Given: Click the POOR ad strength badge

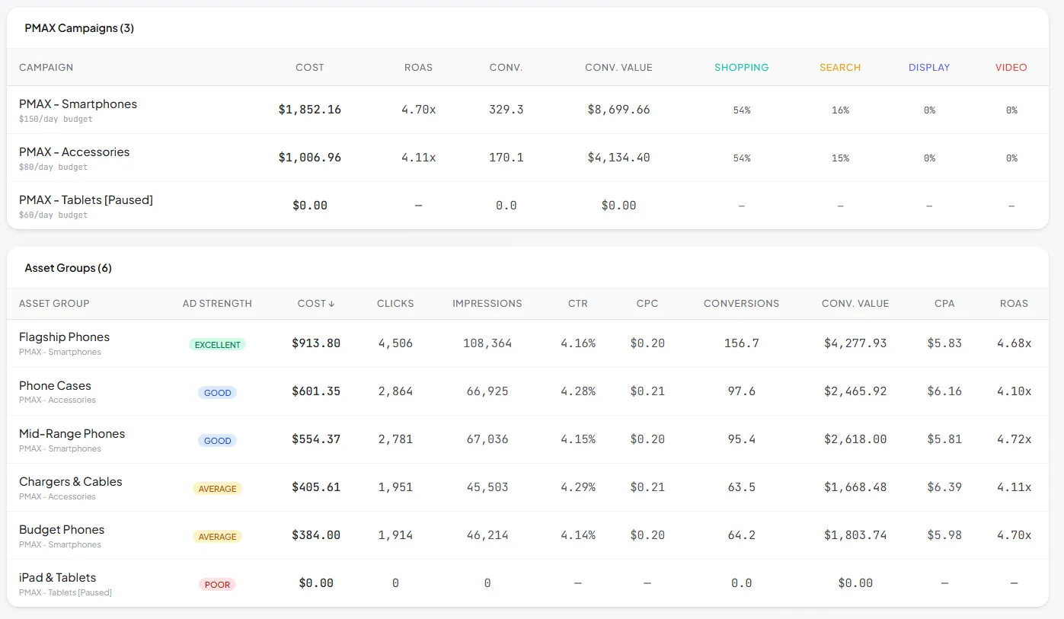Looking at the screenshot, I should [x=217, y=585].
